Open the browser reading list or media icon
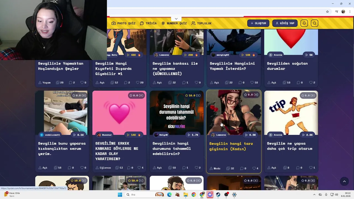354x199 pixels. [x=337, y=12]
